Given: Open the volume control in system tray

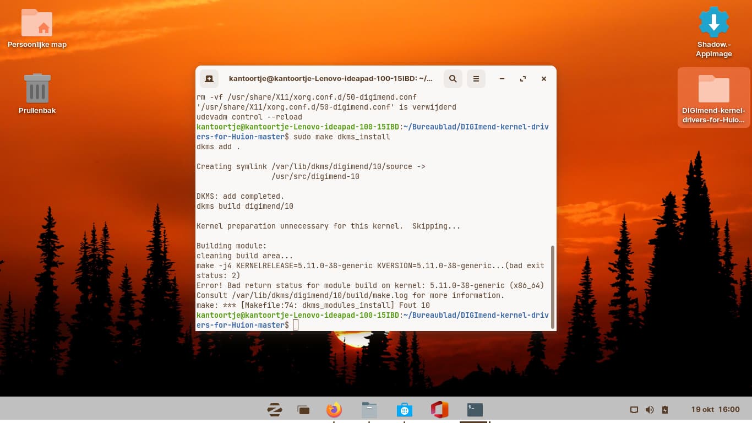Looking at the screenshot, I should pos(650,410).
